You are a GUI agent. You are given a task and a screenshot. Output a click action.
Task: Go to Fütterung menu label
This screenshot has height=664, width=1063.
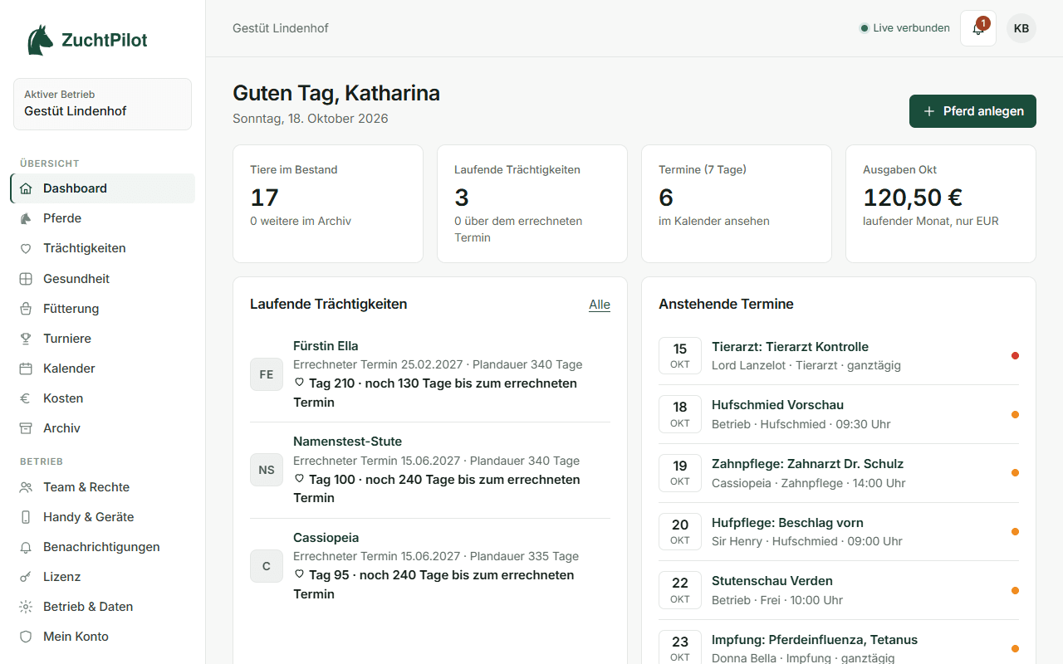(71, 309)
